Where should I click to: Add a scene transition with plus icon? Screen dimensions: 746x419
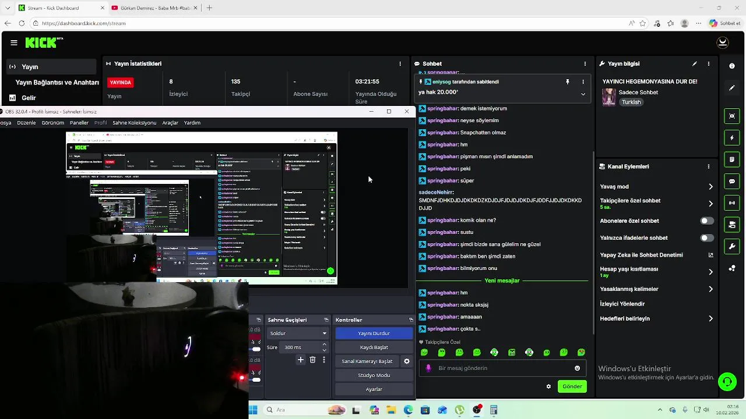point(301,360)
